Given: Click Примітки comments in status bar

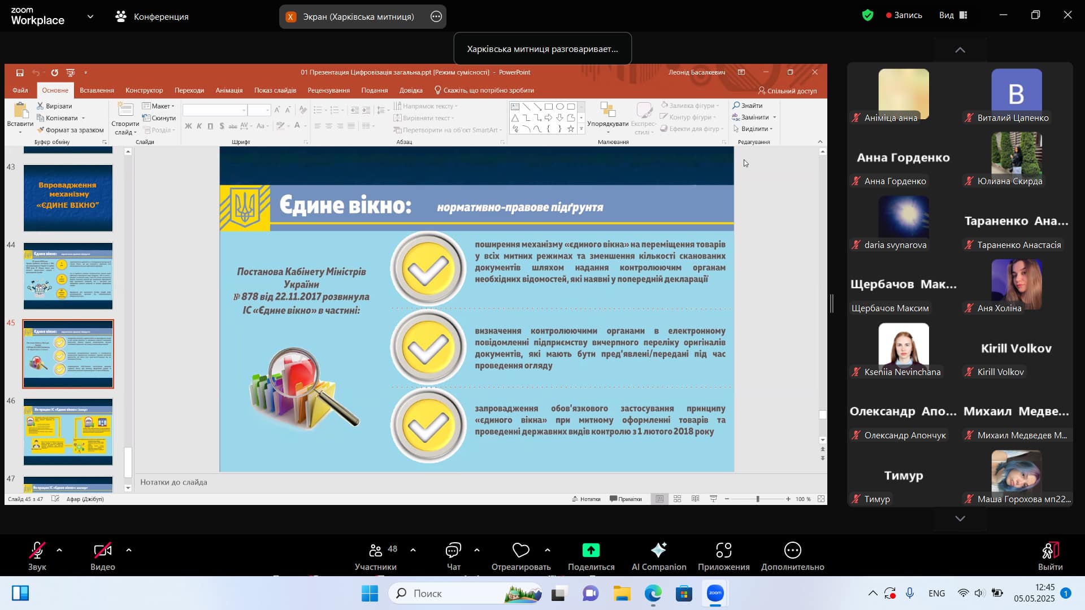Looking at the screenshot, I should [x=626, y=499].
